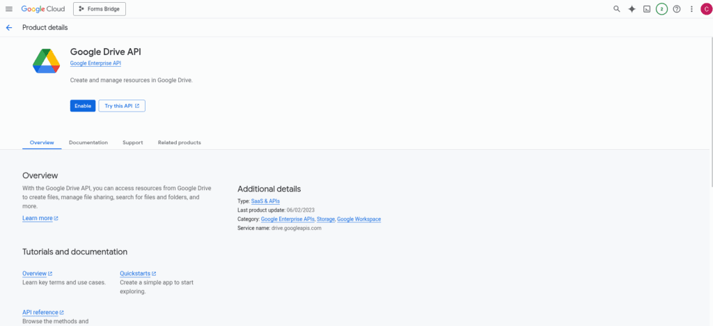
Task: Click the page vertical scrollbar
Action: click(x=711, y=111)
